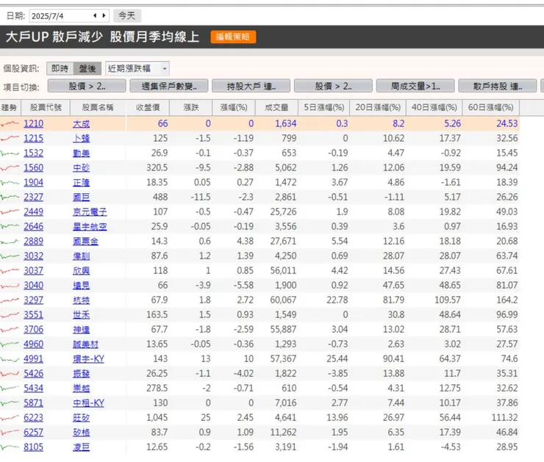Screen dimensions: 544x462
Task: Select the 週集保戶數變.. tab
Action: (169, 86)
